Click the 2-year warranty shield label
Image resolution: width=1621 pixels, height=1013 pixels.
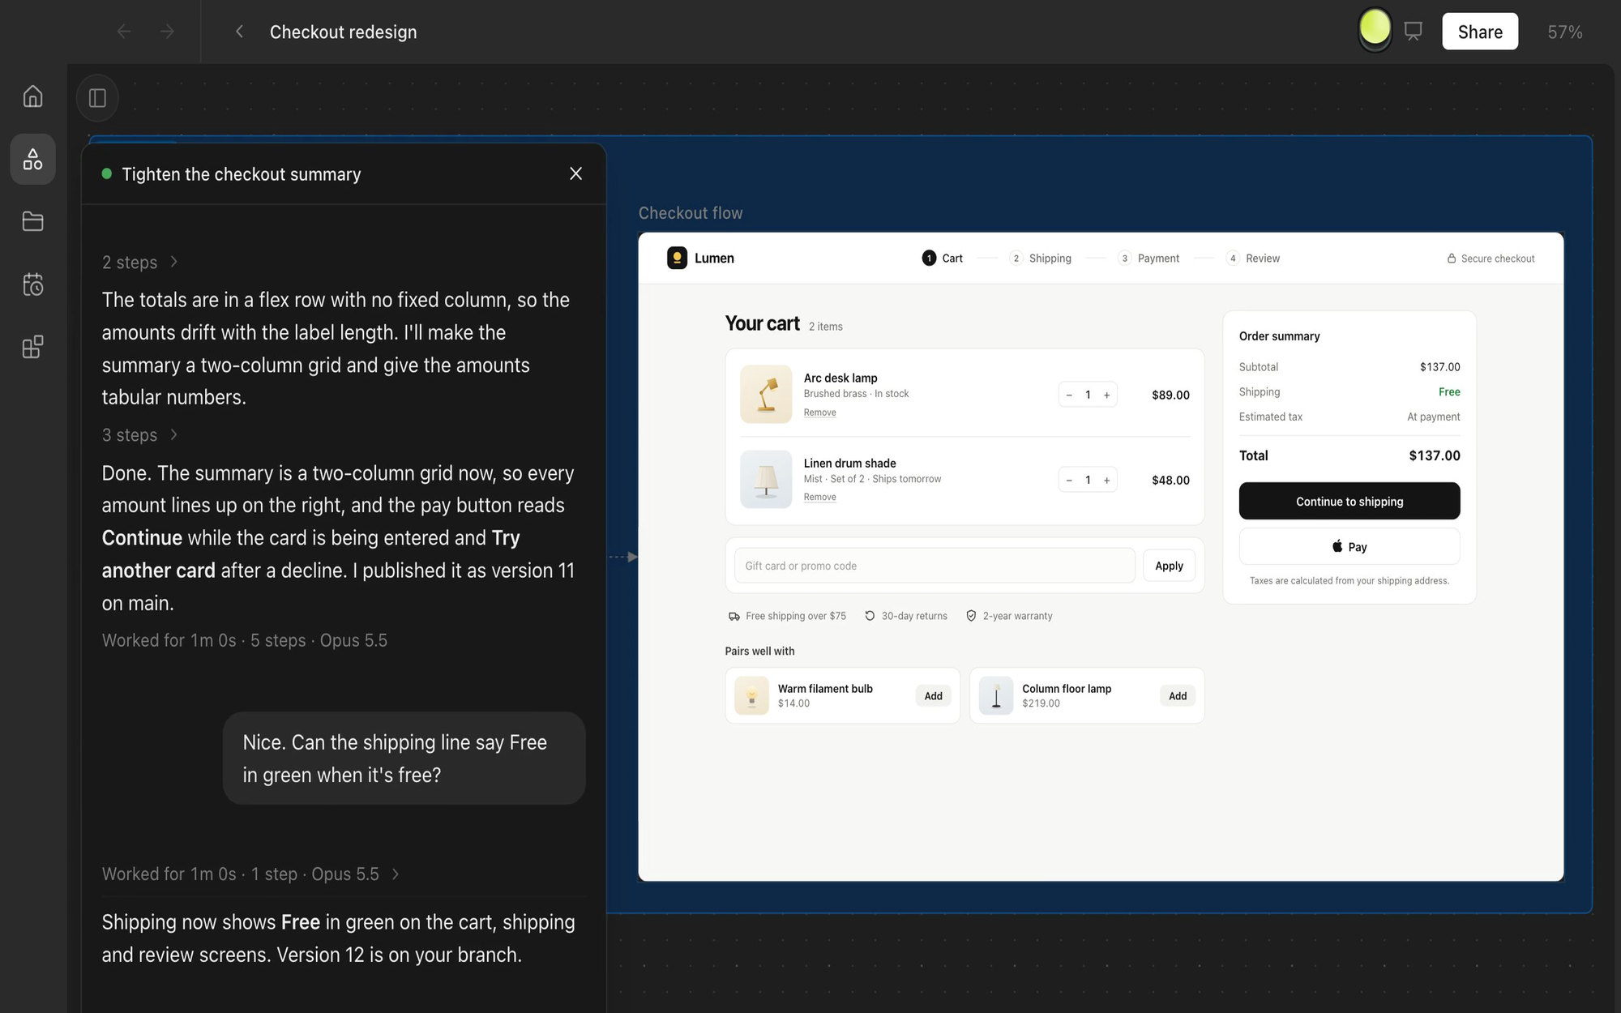click(1009, 616)
